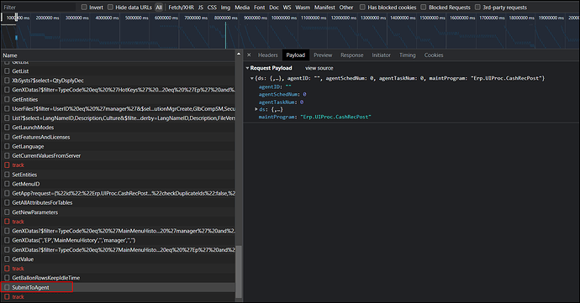Screen dimensions: 580x303
Task: Click the SetEntities request file icon
Action: 7,175
